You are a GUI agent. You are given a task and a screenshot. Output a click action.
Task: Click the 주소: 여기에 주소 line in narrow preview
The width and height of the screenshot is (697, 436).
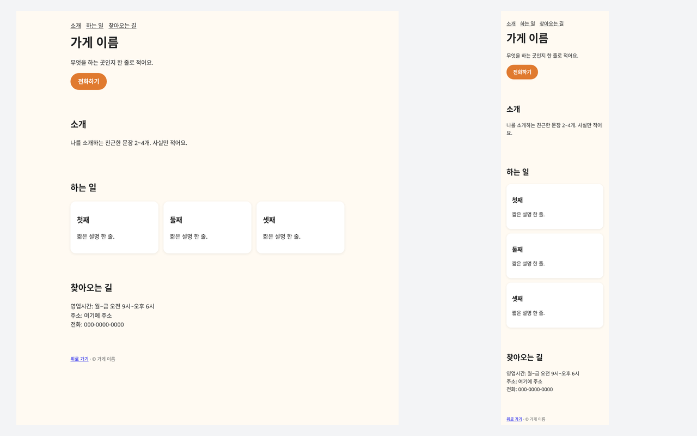(x=524, y=381)
